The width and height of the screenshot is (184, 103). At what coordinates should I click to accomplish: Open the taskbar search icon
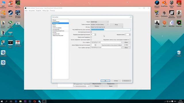tap(6, 101)
